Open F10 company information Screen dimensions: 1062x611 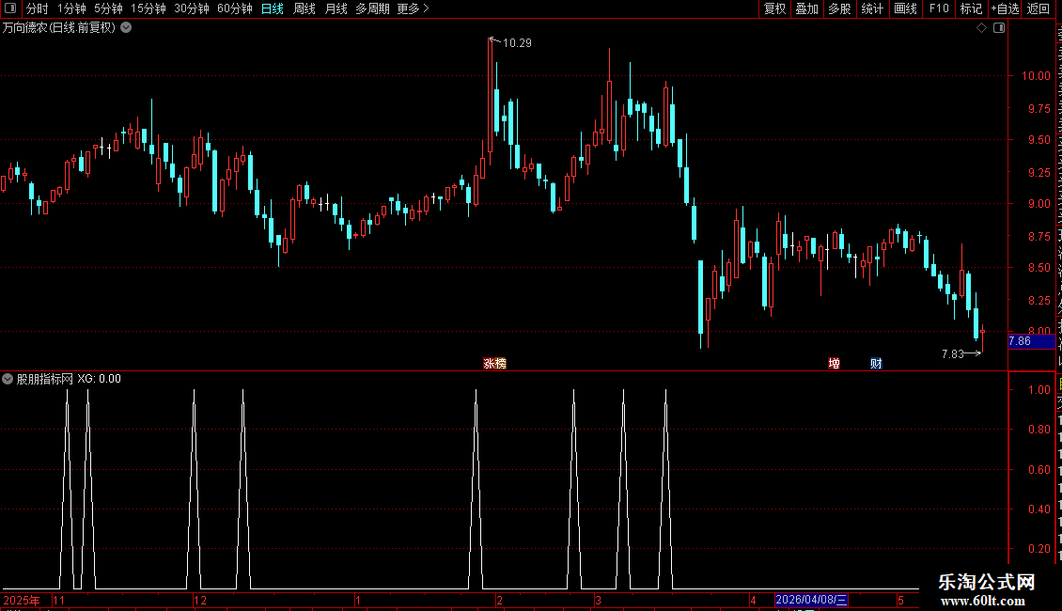(x=939, y=8)
